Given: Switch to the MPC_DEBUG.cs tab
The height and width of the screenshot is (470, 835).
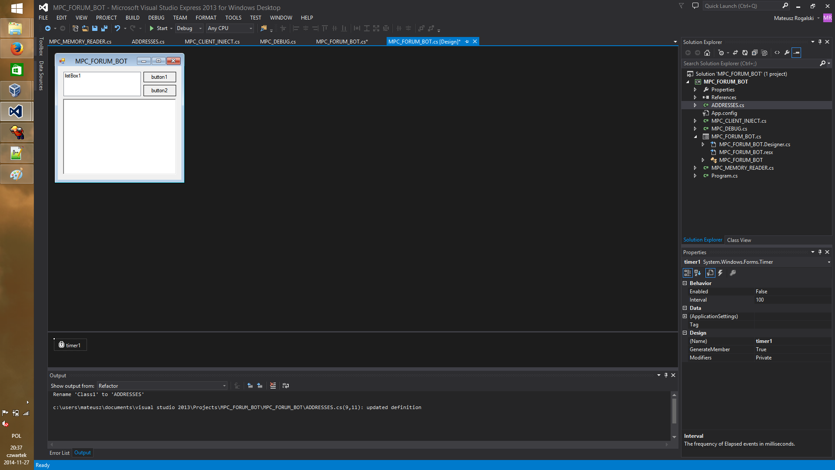Looking at the screenshot, I should coord(278,42).
